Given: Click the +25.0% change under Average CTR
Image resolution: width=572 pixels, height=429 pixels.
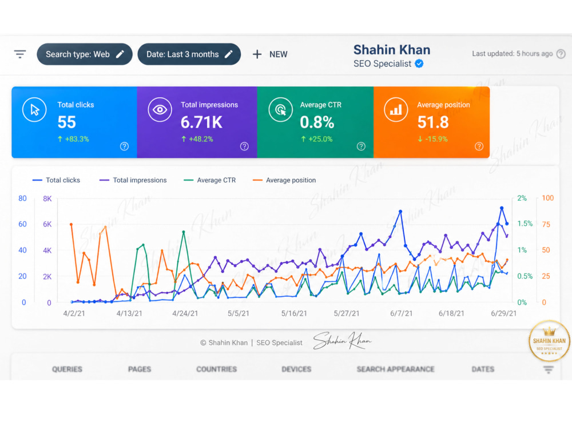Looking at the screenshot, I should point(316,139).
